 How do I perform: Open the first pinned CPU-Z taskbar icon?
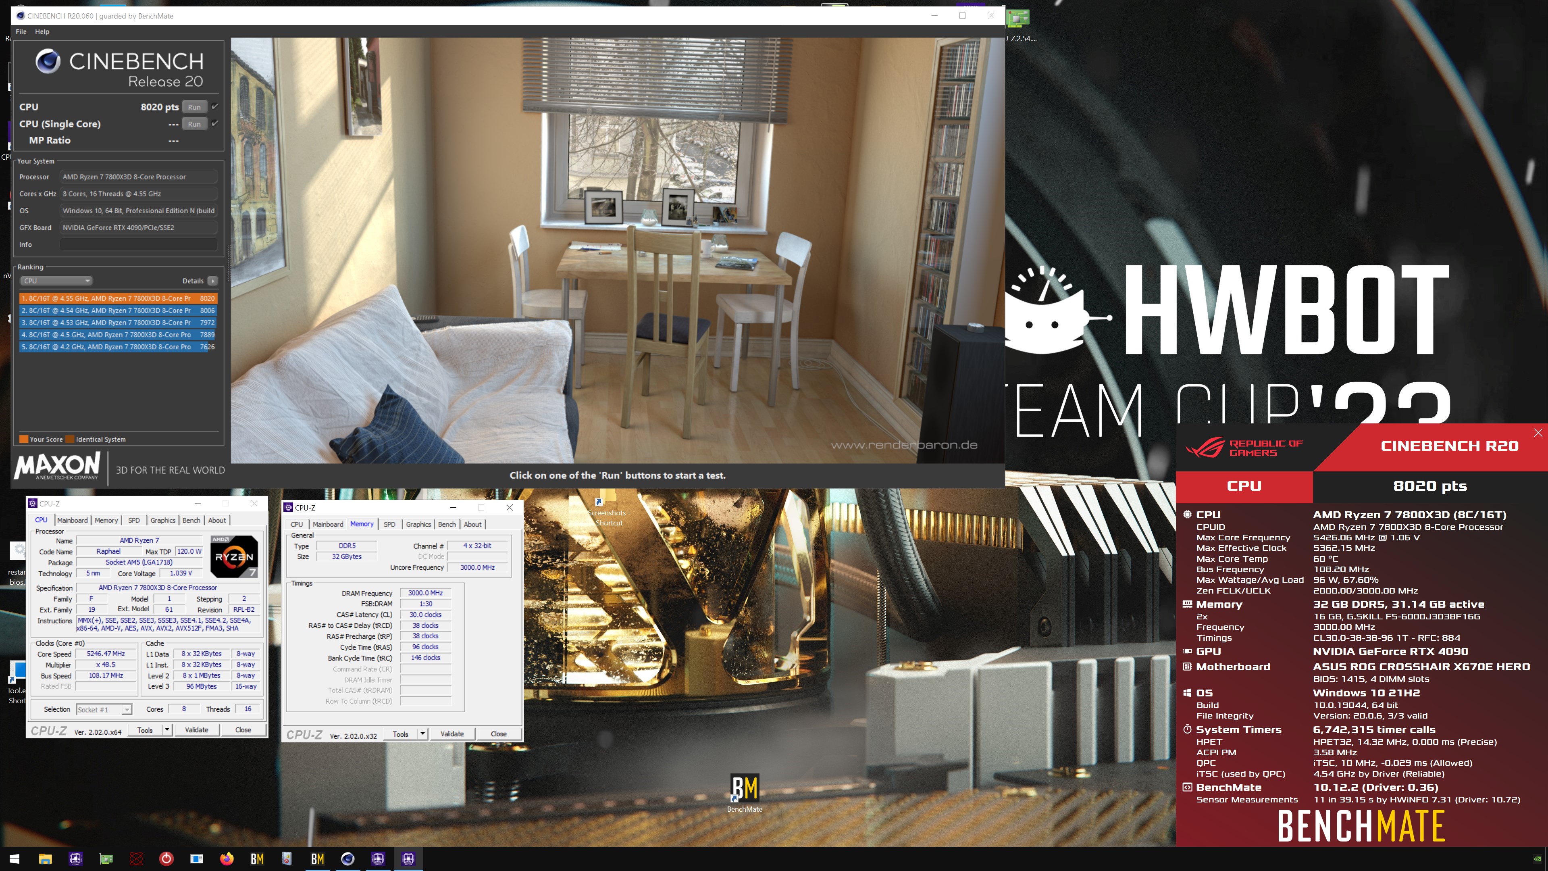pyautogui.click(x=76, y=858)
